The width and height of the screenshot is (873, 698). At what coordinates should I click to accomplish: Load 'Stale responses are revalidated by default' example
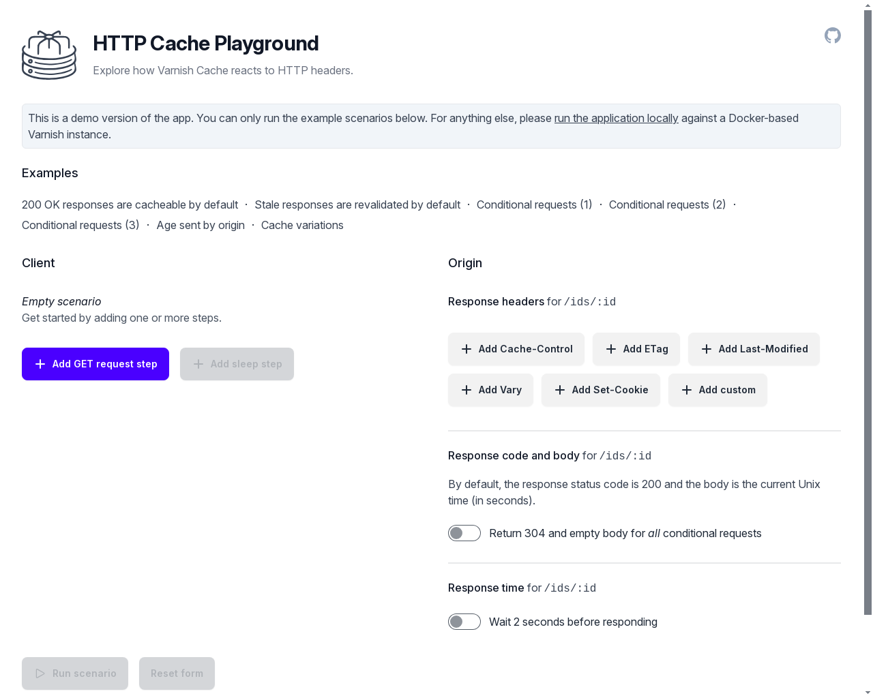357,204
